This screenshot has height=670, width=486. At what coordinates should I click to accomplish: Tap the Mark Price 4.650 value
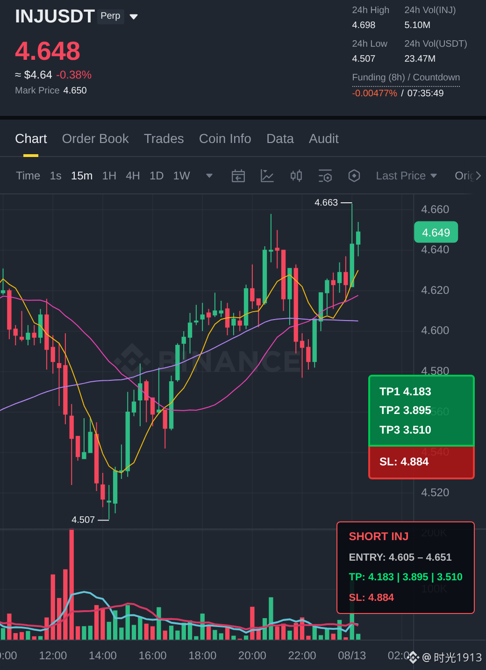click(x=75, y=90)
